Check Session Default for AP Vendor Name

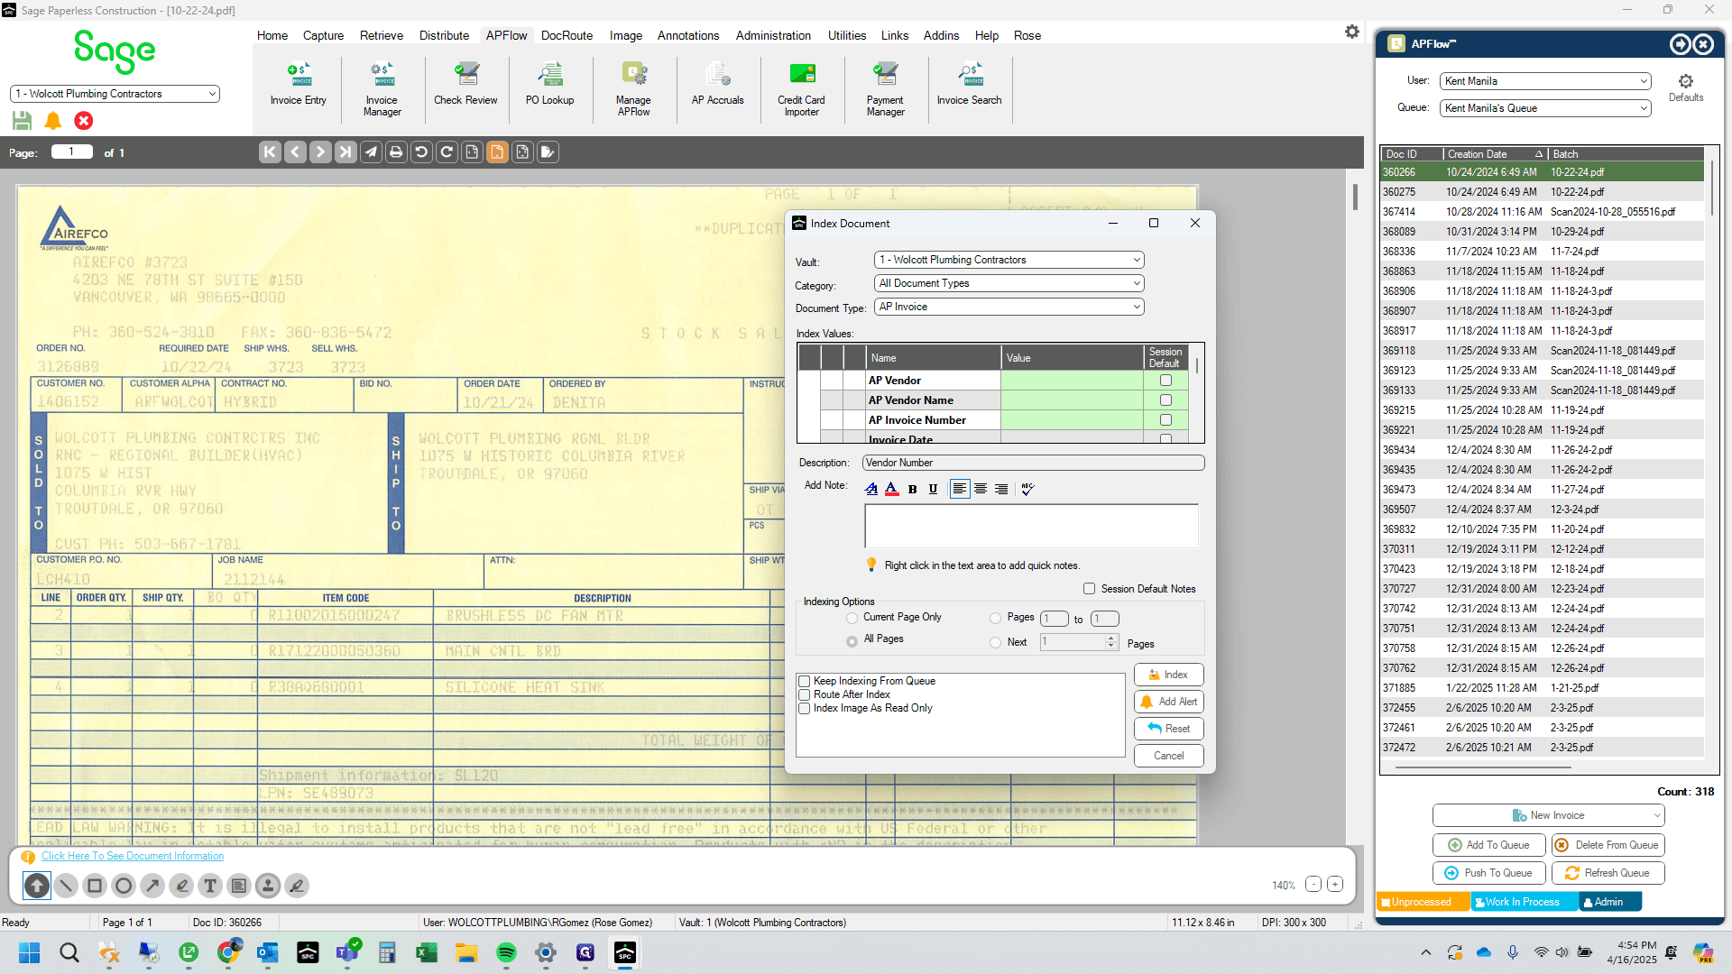pos(1165,400)
